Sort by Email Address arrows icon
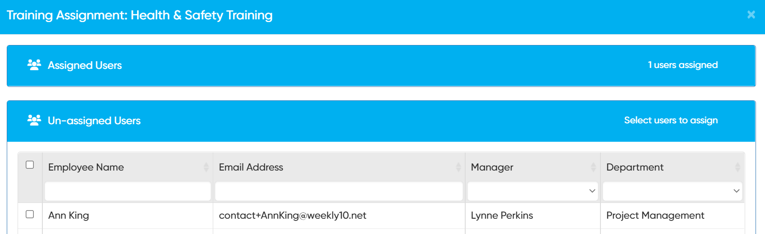The image size is (765, 234). 458,167
